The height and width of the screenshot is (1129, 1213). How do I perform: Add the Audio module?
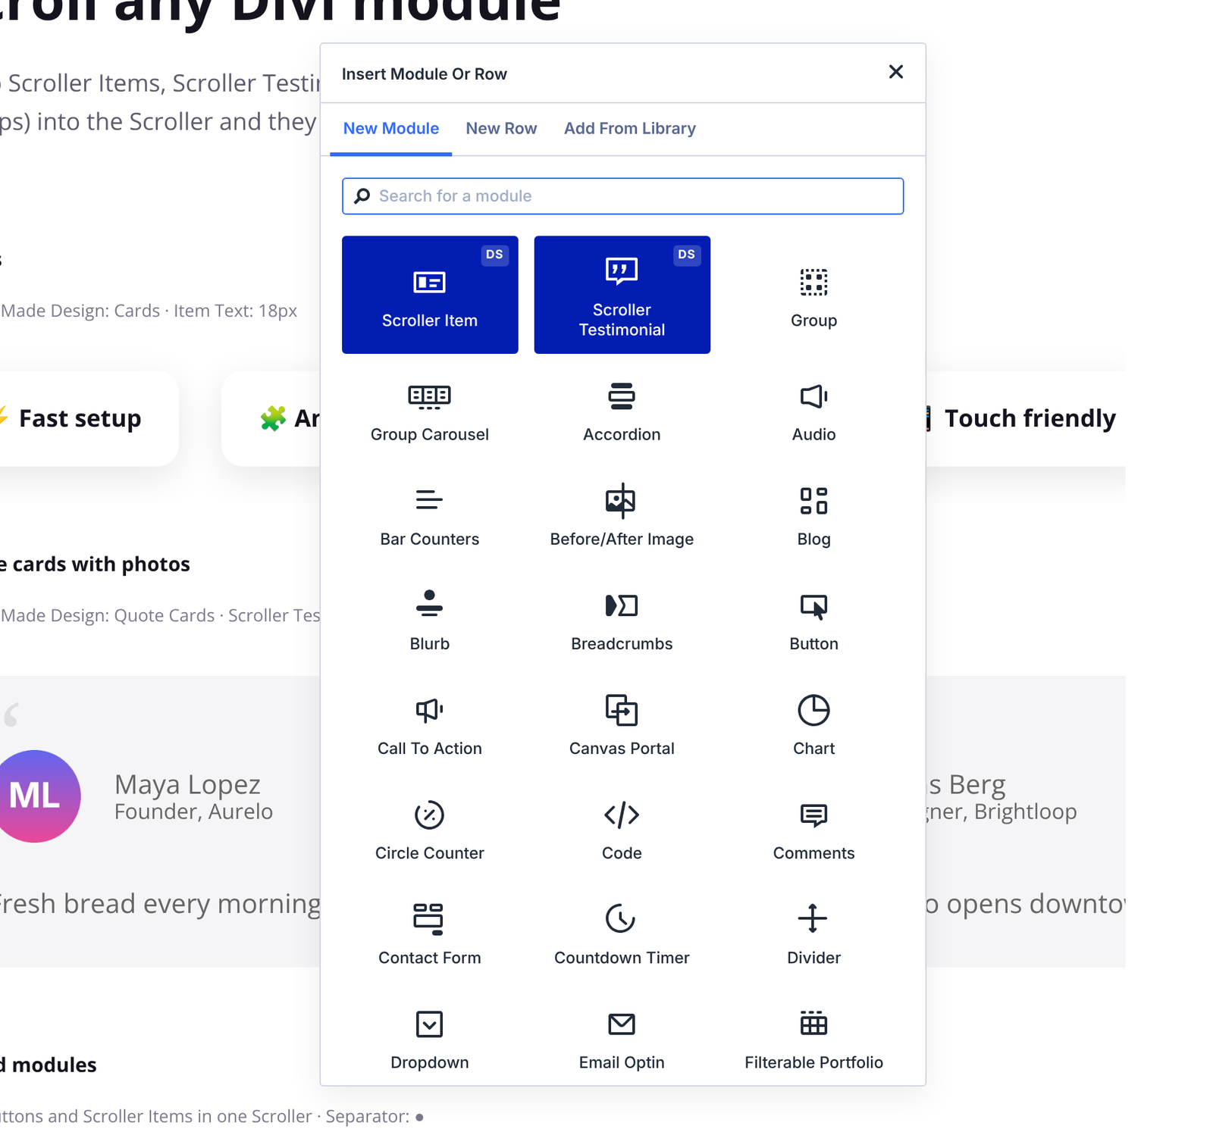coord(813,412)
